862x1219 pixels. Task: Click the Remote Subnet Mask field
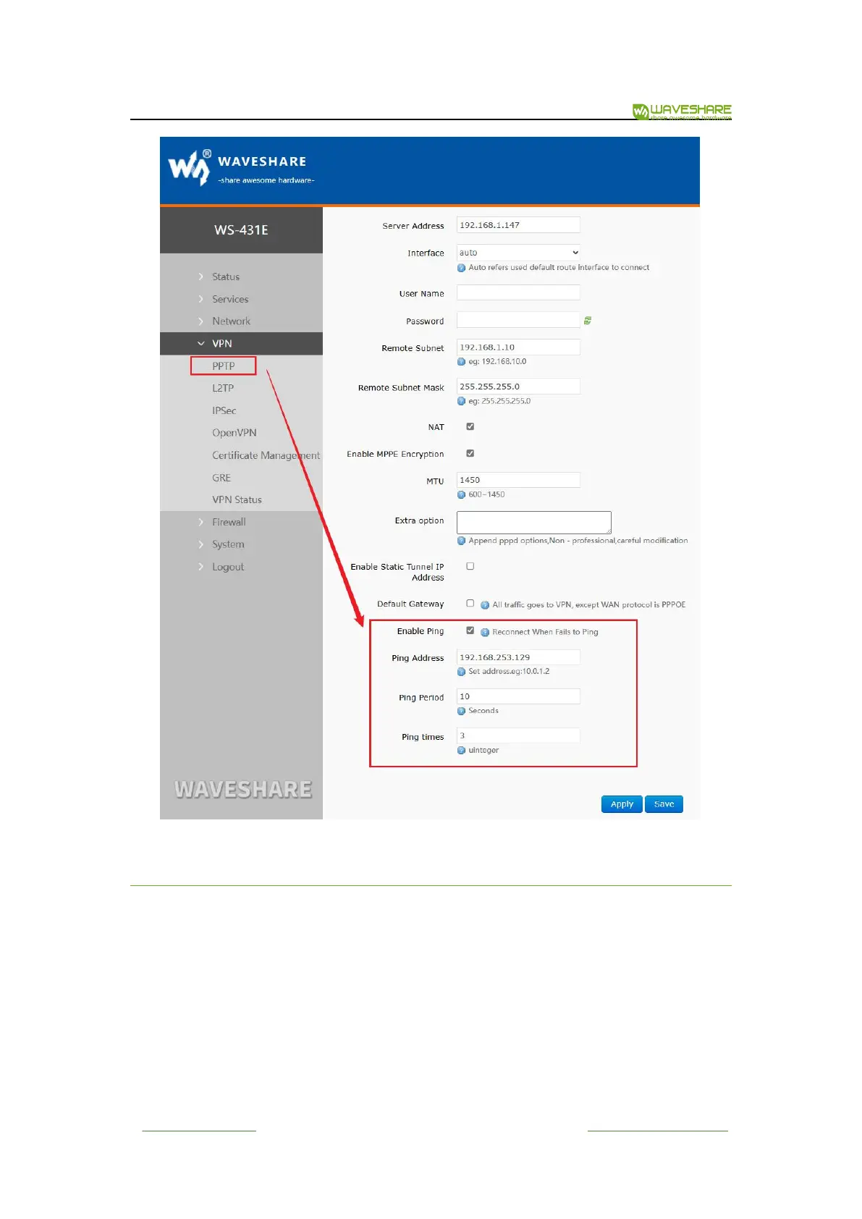point(518,387)
